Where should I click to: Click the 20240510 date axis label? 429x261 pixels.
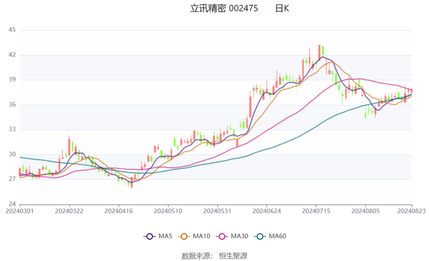coord(168,211)
